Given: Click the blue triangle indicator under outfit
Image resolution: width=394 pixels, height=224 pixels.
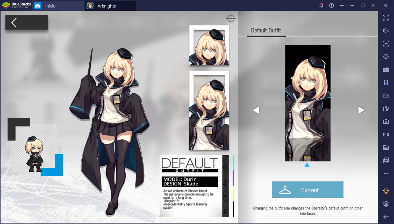Looking at the screenshot, I should coord(307,165).
